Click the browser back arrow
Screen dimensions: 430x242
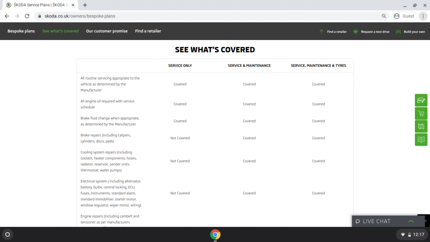pyautogui.click(x=7, y=16)
